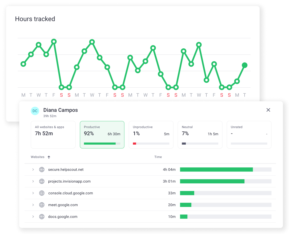
Task: Select the Neutral category card
Action: tap(200, 134)
